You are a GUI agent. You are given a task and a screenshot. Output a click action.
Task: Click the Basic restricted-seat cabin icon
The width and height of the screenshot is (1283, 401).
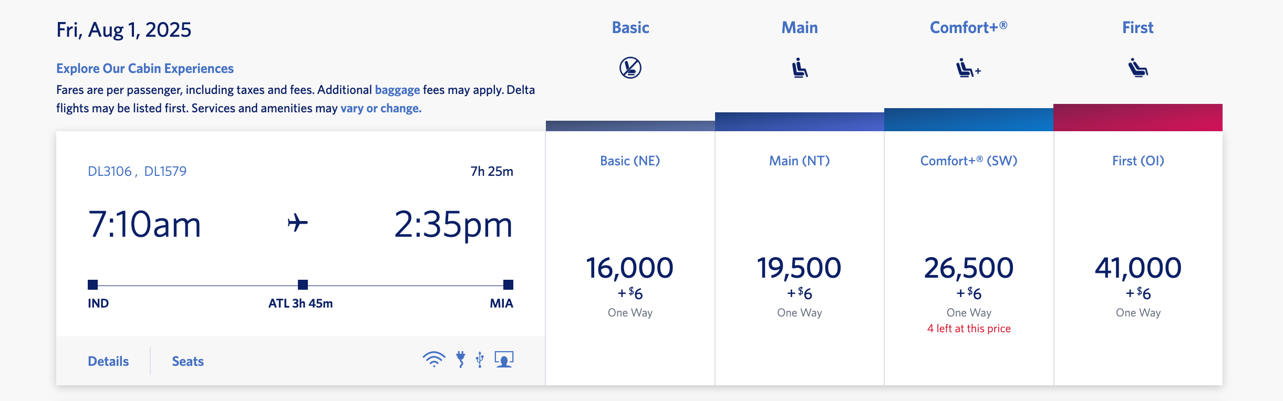(629, 67)
